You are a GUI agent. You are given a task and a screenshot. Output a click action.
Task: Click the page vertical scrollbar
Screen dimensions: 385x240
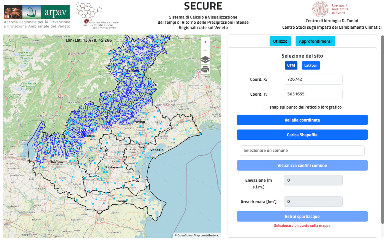383,130
